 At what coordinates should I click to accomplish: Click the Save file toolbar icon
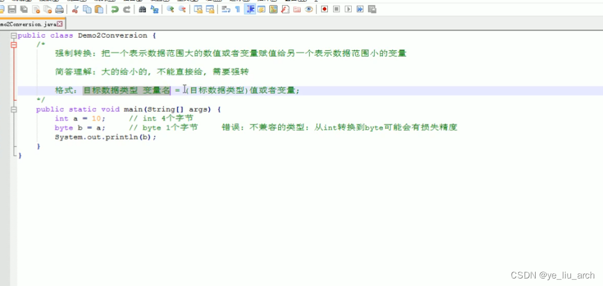pyautogui.click(x=12, y=9)
